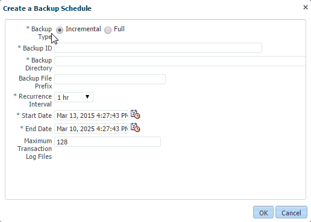Click OK to confirm the backup schedule

coord(263,212)
